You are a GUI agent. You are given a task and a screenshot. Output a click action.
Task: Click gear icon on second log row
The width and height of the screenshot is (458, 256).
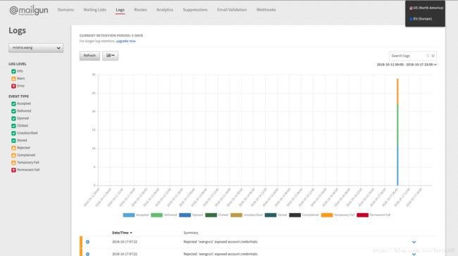click(87, 254)
